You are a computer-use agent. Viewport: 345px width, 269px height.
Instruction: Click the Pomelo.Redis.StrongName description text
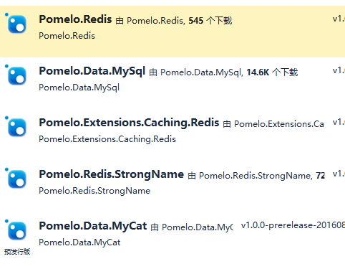click(94, 191)
